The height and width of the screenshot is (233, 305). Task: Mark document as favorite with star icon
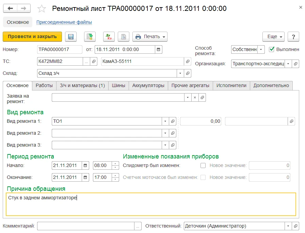[x=41, y=9]
